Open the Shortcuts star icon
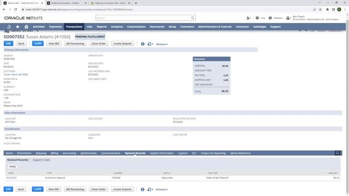The width and height of the screenshot is (349, 196). tap(17, 27)
